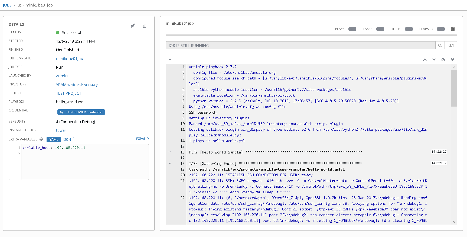Click the job output search field
This screenshot has height=237, width=467.
(301, 45)
